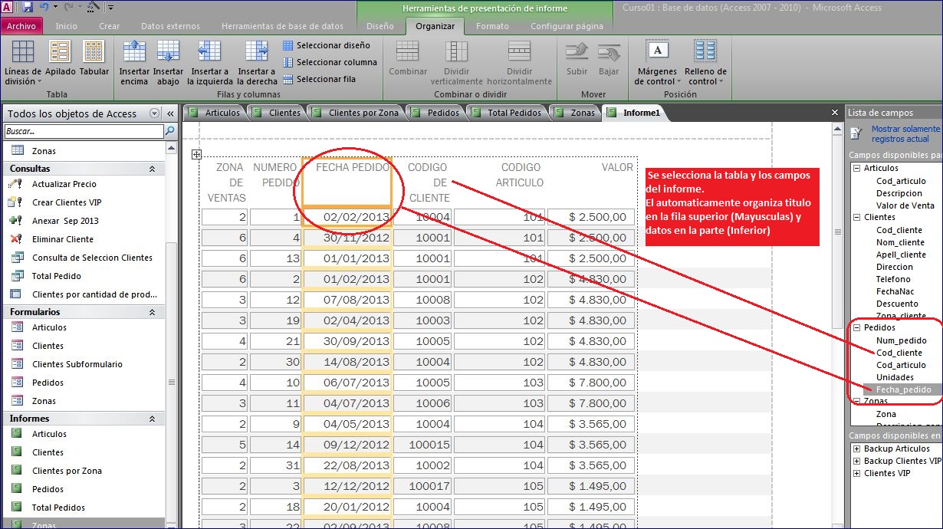943x529 pixels.
Task: Click the layout selector handle of the table
Action: (x=196, y=154)
